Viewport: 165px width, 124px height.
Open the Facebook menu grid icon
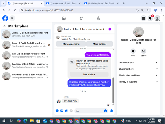(x=143, y=18)
